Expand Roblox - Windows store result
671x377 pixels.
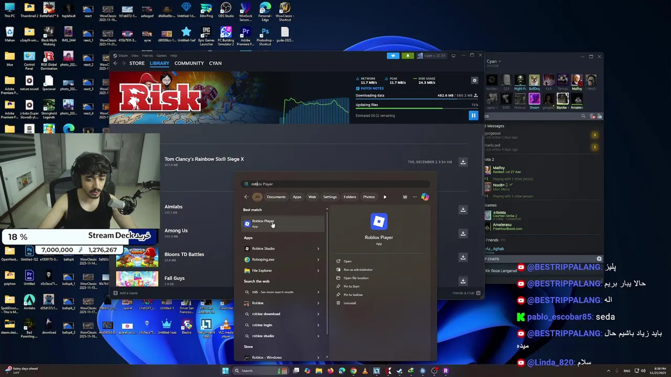pos(318,358)
